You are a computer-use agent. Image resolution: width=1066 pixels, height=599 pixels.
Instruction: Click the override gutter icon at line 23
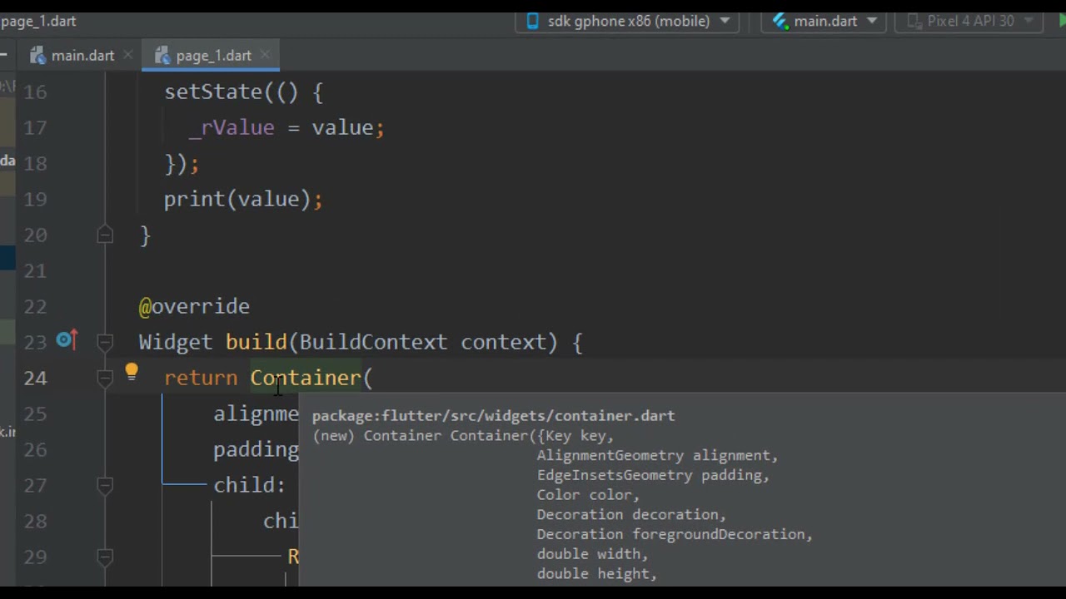[x=67, y=340]
